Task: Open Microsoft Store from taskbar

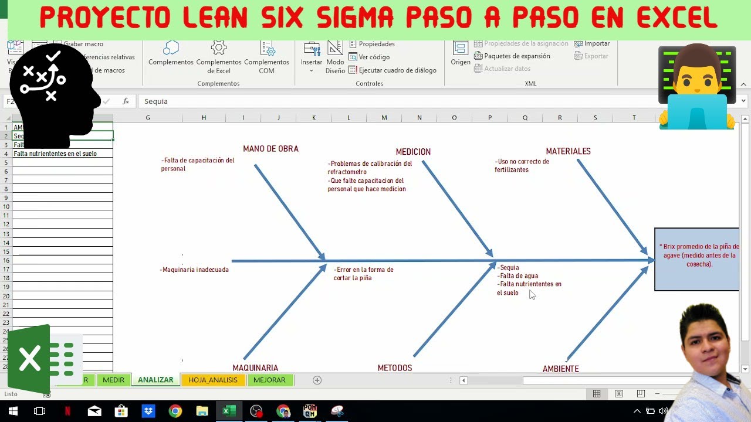Action: [x=121, y=411]
